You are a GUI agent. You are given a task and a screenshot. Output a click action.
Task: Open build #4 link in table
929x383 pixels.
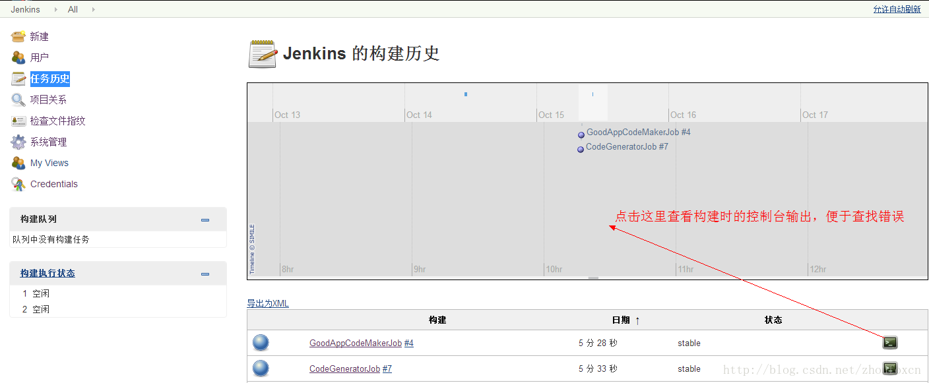click(409, 343)
